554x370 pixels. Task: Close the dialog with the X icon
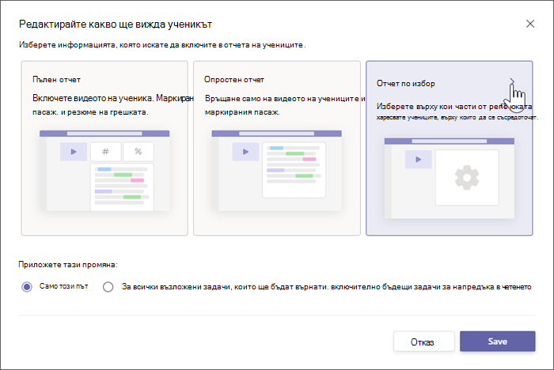[x=530, y=24]
